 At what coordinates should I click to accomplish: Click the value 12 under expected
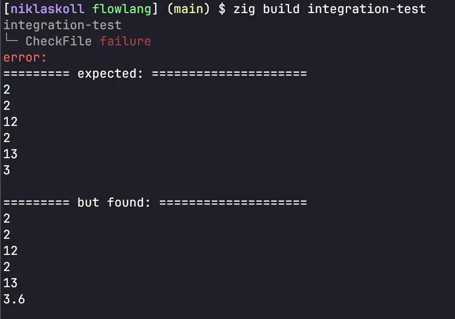point(10,122)
